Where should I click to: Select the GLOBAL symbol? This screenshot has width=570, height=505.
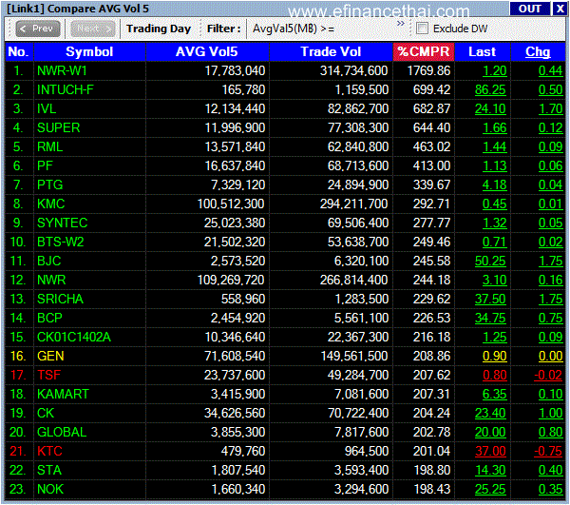click(62, 432)
